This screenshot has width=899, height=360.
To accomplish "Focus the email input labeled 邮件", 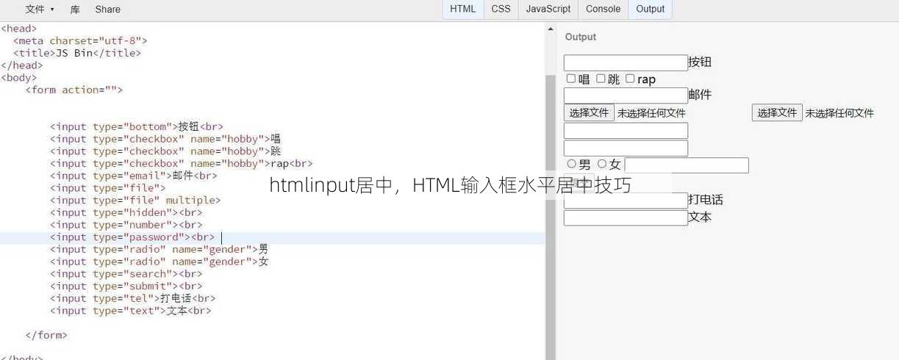I will tap(626, 96).
